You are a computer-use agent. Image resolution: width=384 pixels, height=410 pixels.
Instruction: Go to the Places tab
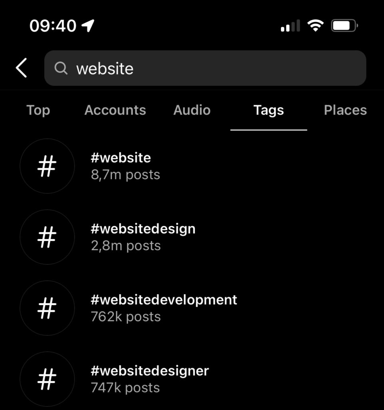click(x=345, y=110)
